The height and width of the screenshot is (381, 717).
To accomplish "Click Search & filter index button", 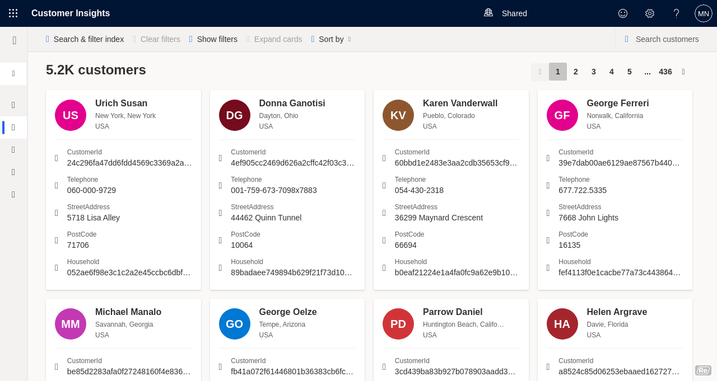I will (85, 39).
